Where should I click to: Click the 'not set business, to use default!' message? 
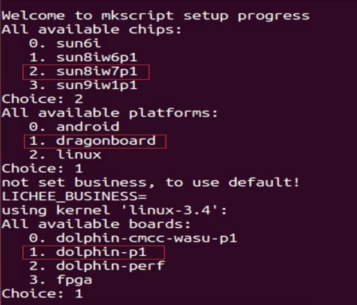(x=151, y=183)
